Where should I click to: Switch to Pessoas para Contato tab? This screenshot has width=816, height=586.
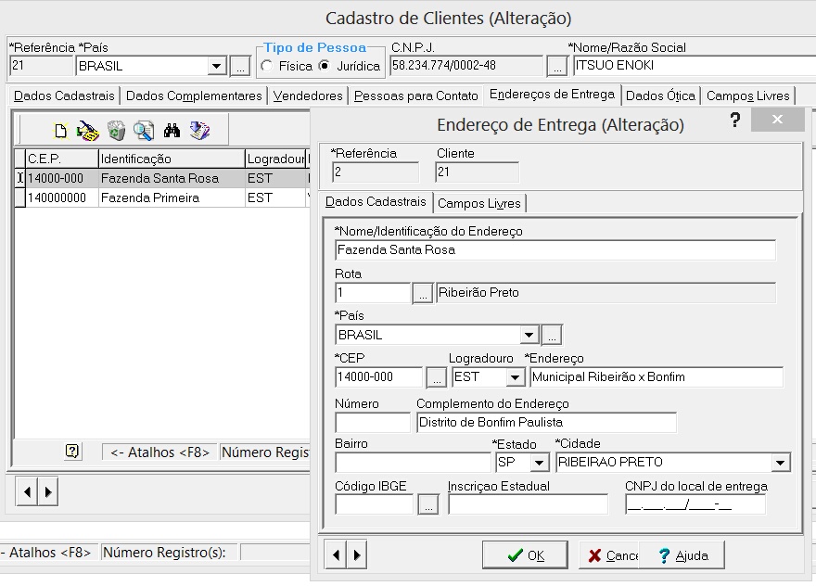415,96
